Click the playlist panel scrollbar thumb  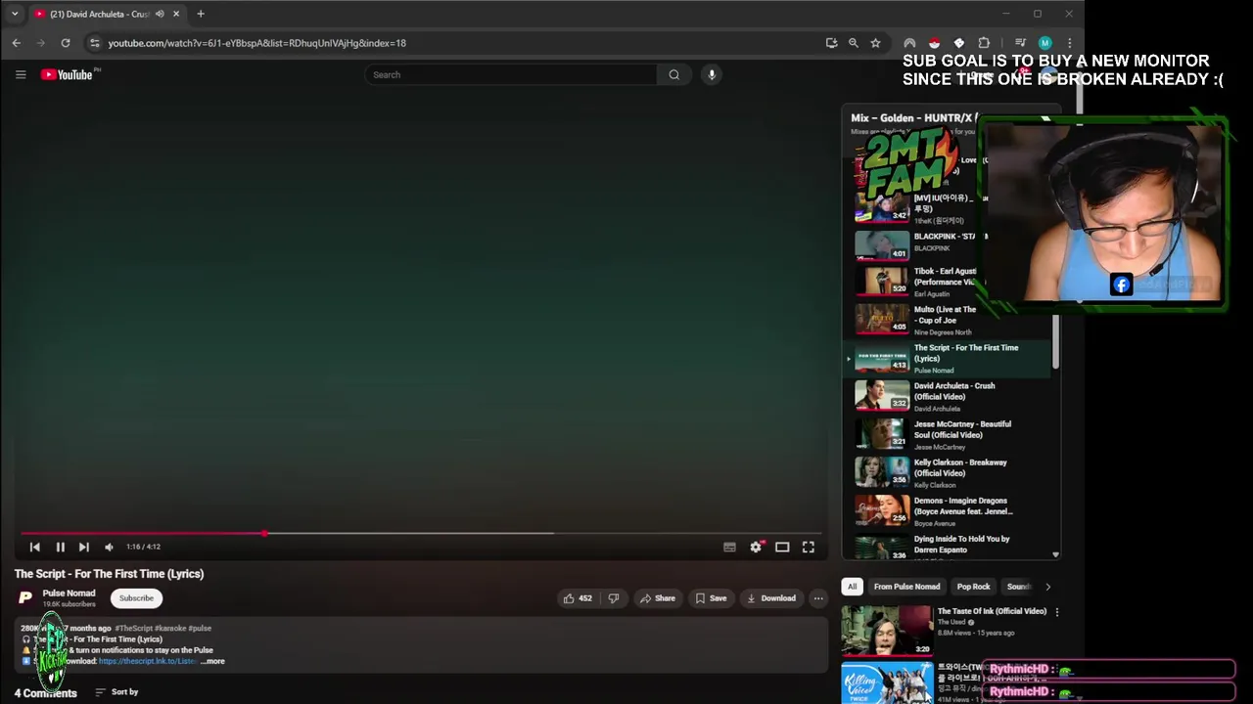pos(1055,342)
